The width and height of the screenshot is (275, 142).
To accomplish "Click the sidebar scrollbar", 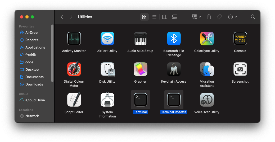I will 52,53.
